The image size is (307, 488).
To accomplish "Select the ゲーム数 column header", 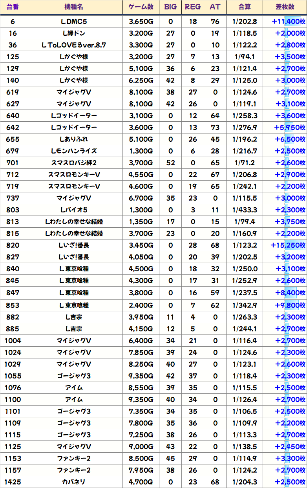I will [x=141, y=7].
